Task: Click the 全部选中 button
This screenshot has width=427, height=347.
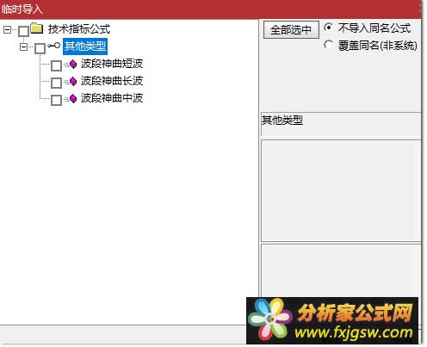Action: pyautogui.click(x=291, y=30)
